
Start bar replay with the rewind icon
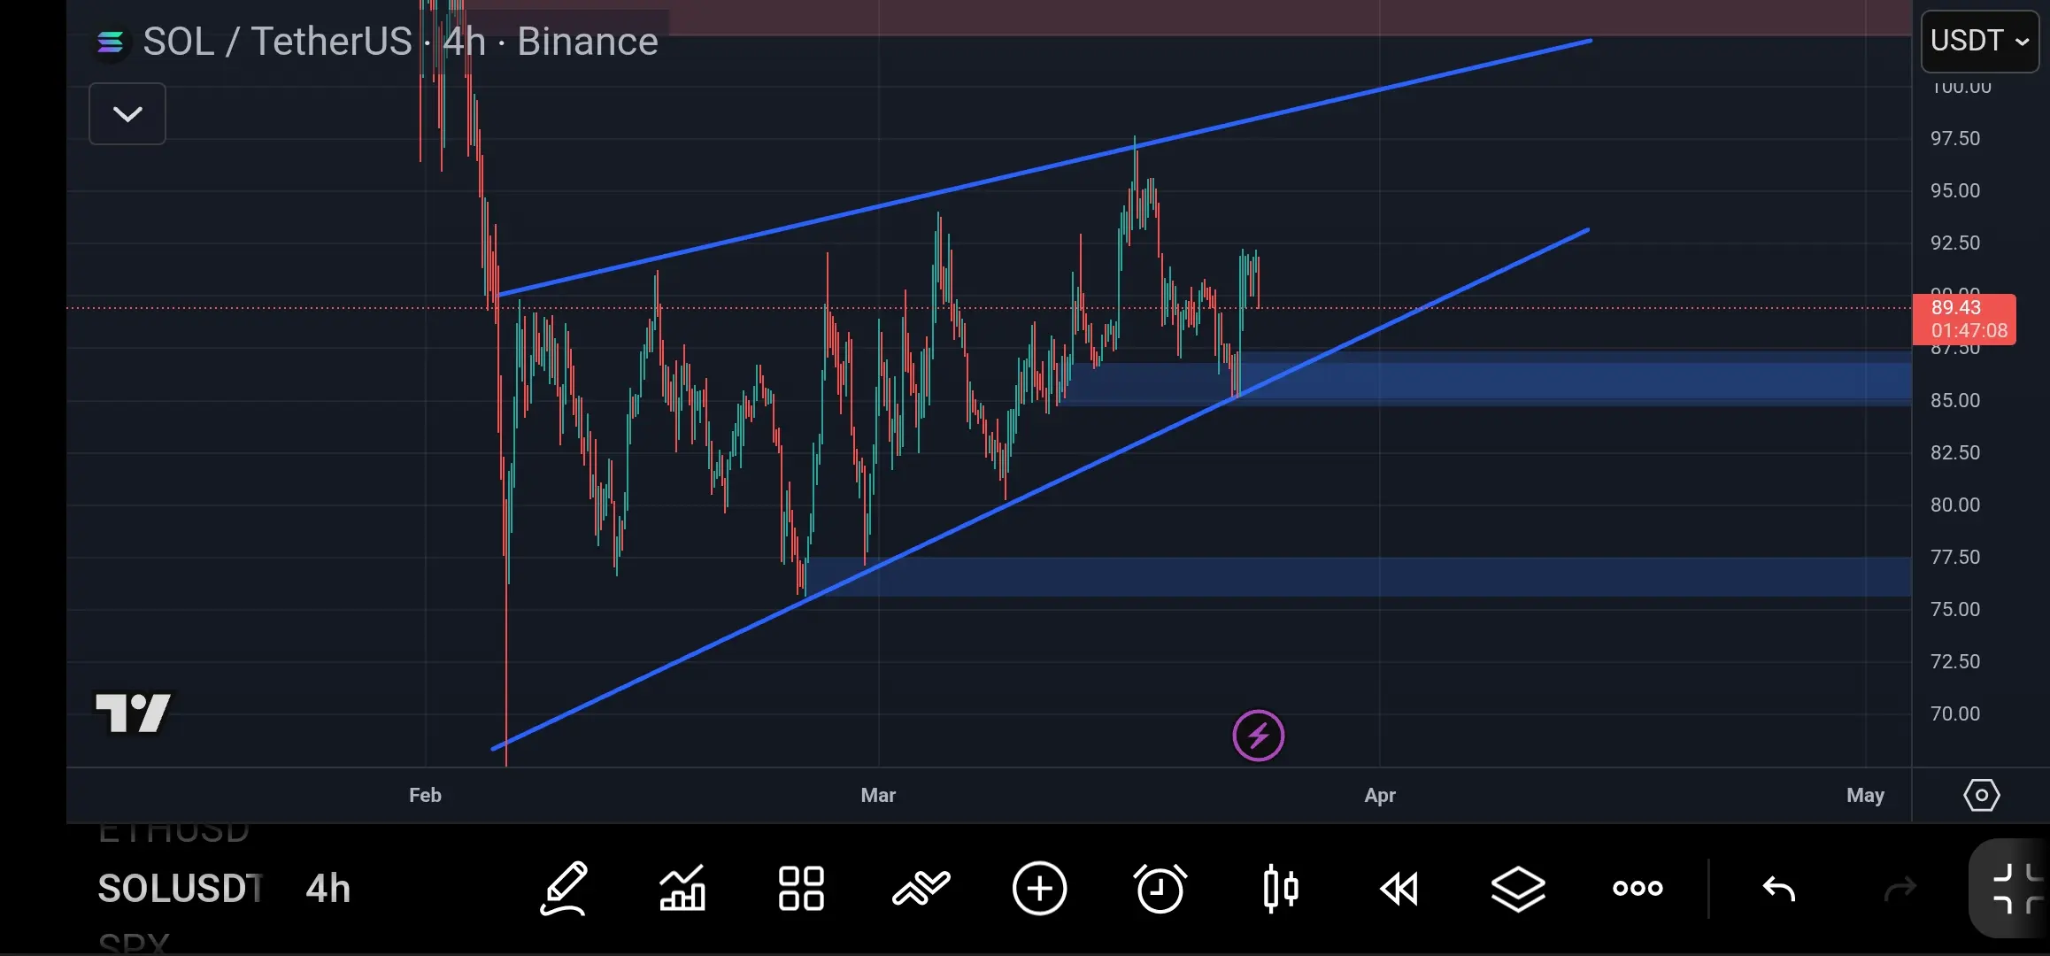point(1399,888)
